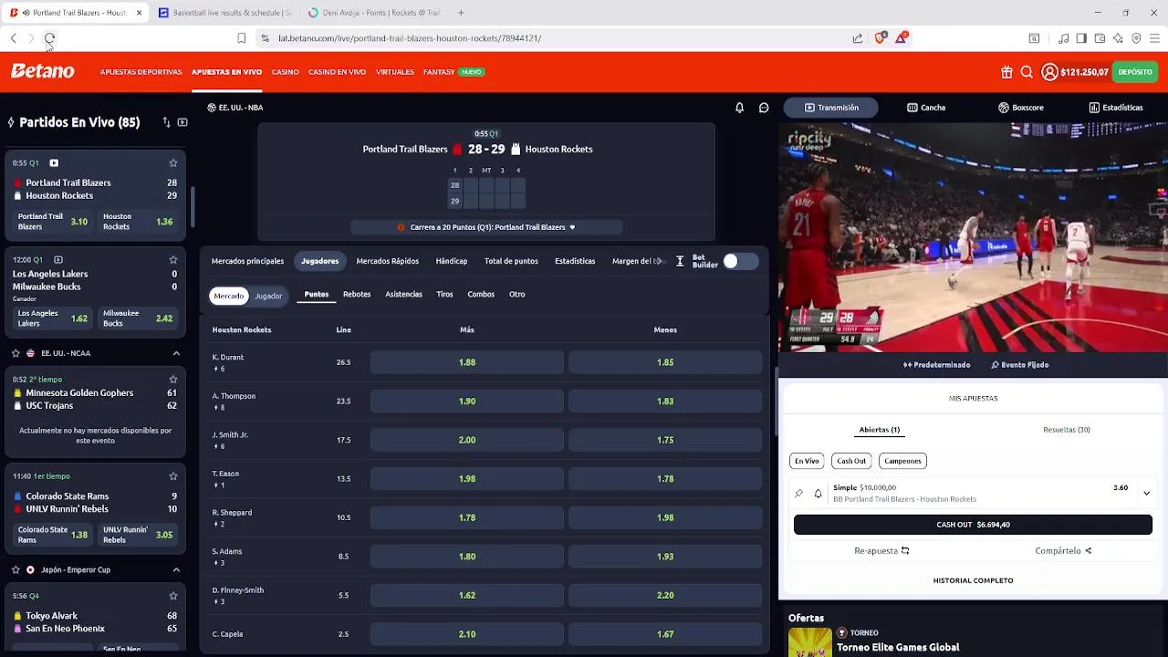
Task: Filter open bets by Campeones
Action: (x=902, y=461)
